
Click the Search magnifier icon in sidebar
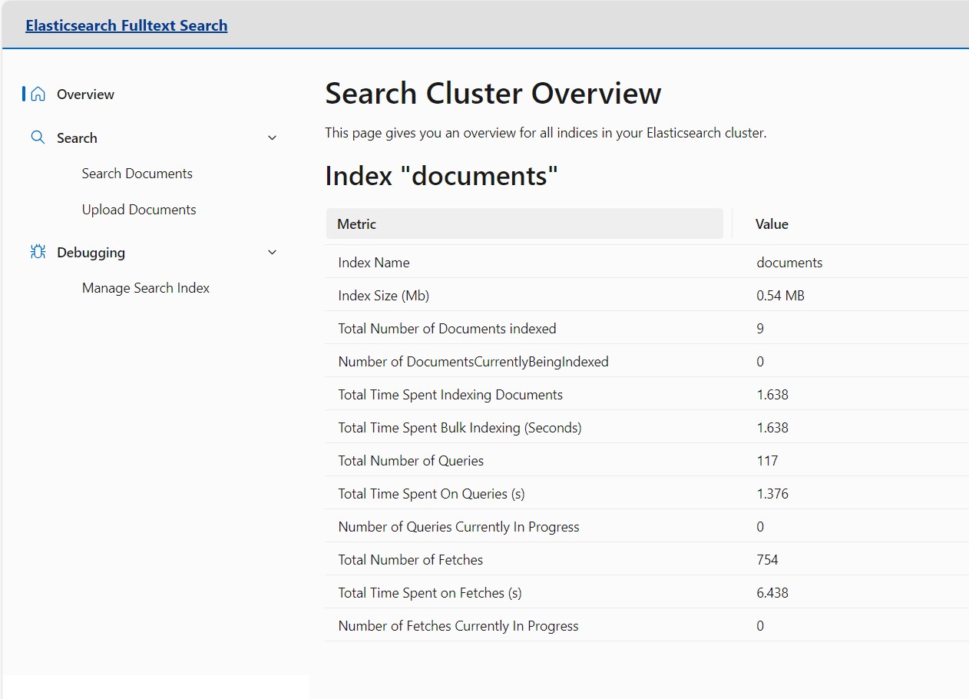[x=38, y=137]
